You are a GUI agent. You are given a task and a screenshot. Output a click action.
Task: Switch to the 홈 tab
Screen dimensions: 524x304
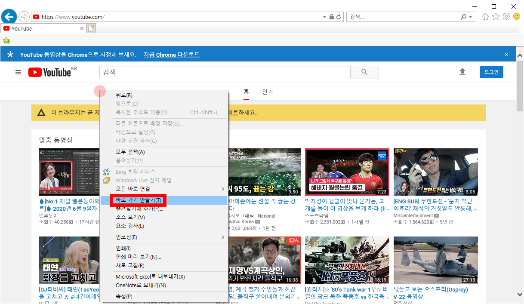coord(247,92)
